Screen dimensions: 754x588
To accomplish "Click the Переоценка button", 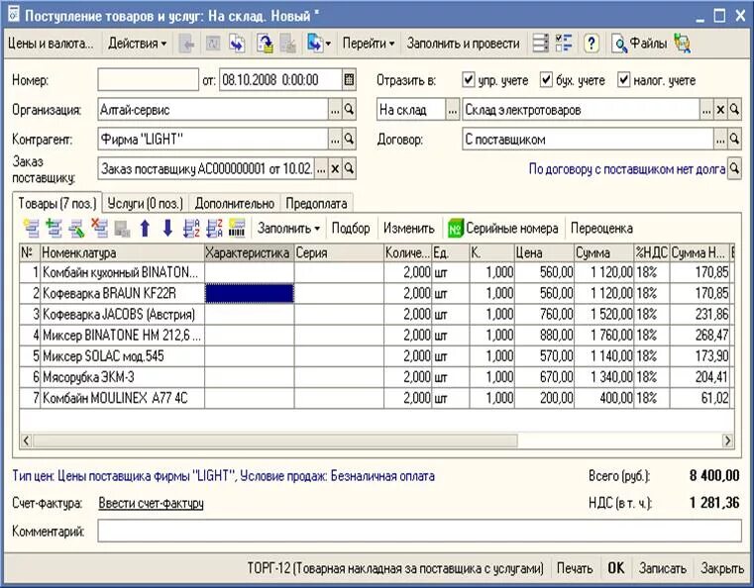I will tap(601, 229).
